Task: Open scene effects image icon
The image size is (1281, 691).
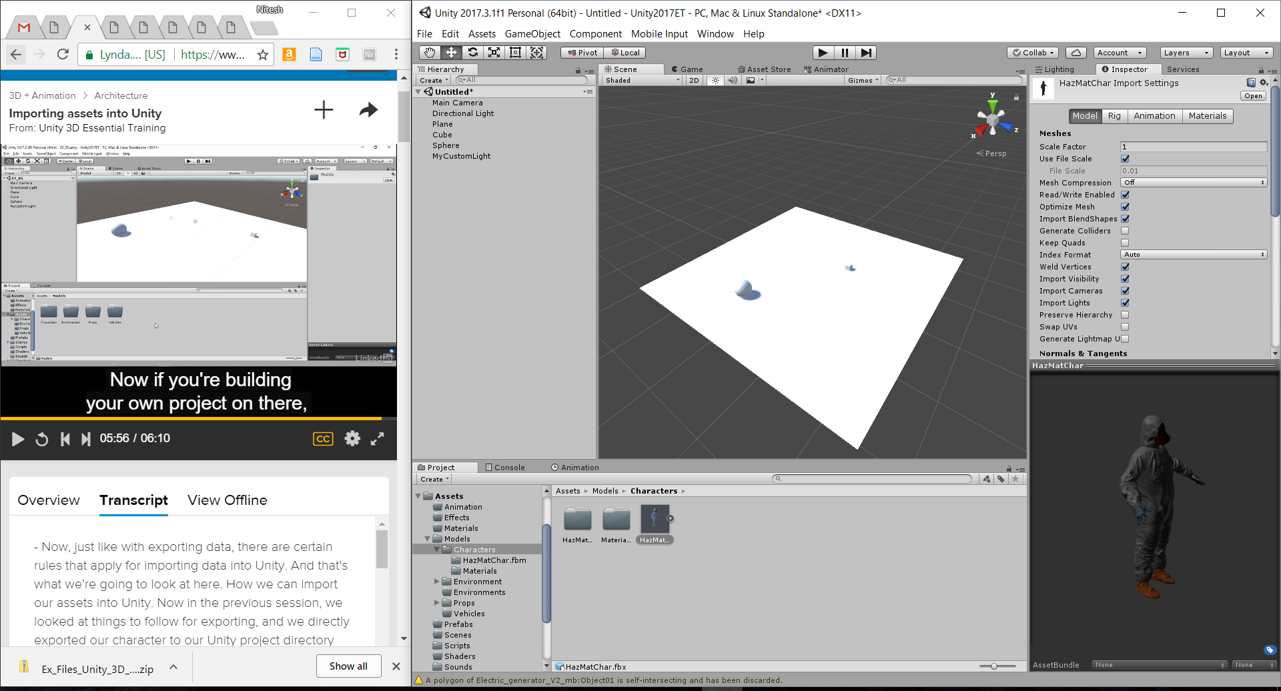Action: 751,80
